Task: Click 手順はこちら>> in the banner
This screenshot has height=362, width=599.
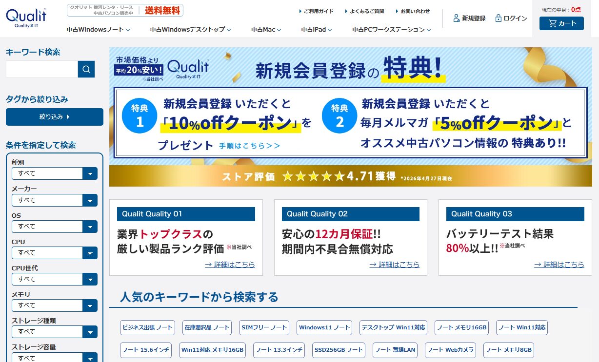Action: coord(250,146)
